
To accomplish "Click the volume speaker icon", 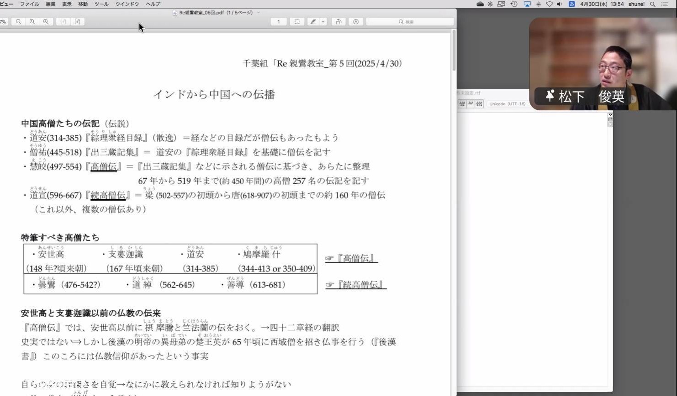I will 560,4.
